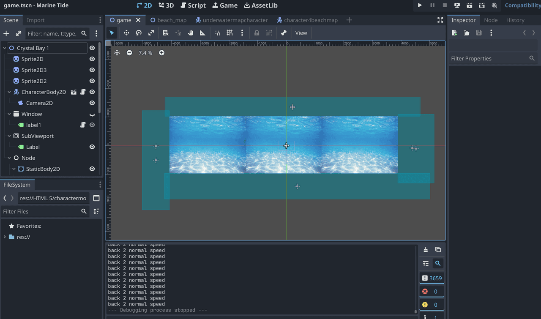Image resolution: width=541 pixels, height=319 pixels.
Task: Toggle grid snap in toolbar
Action: [x=230, y=33]
